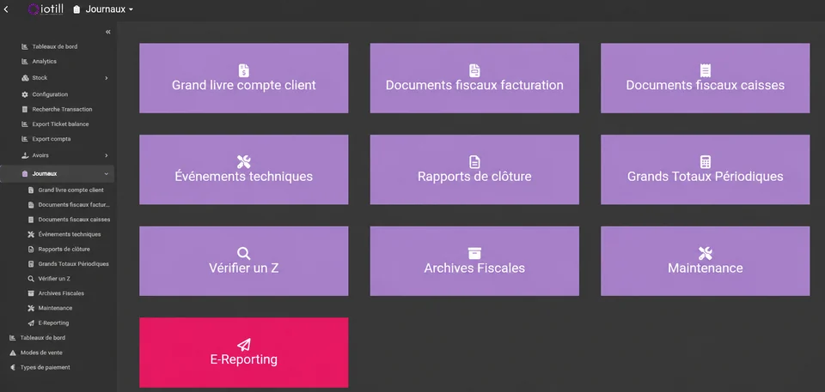Click the Événements techniques tile tools icon
This screenshot has width=825, height=392.
[243, 162]
